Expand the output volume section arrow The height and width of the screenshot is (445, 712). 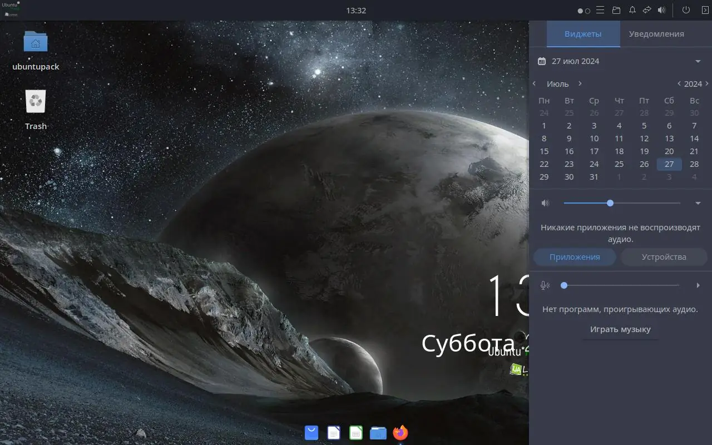[698, 203]
